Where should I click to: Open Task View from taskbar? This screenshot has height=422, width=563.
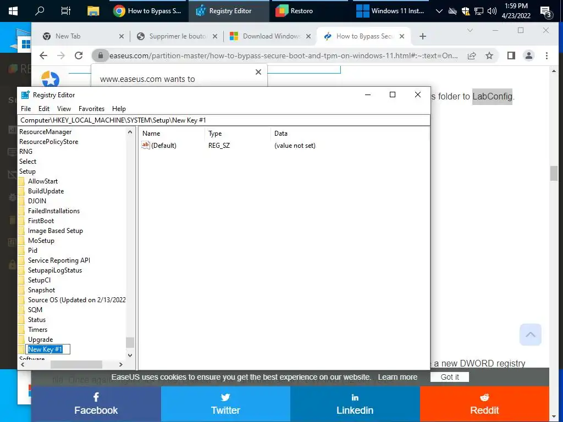coord(66,11)
